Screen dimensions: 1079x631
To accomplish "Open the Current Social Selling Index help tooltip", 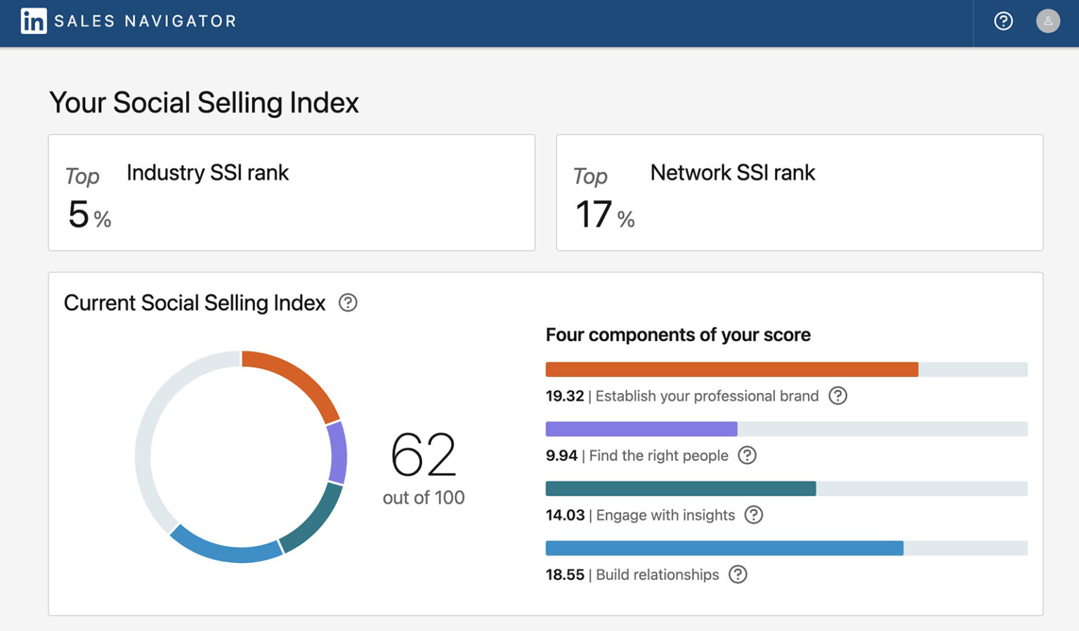I will (348, 303).
